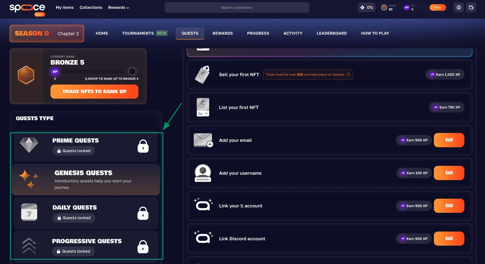Open the ACTIVITY tab
Viewport: 485px width, 264px height.
pyautogui.click(x=293, y=33)
